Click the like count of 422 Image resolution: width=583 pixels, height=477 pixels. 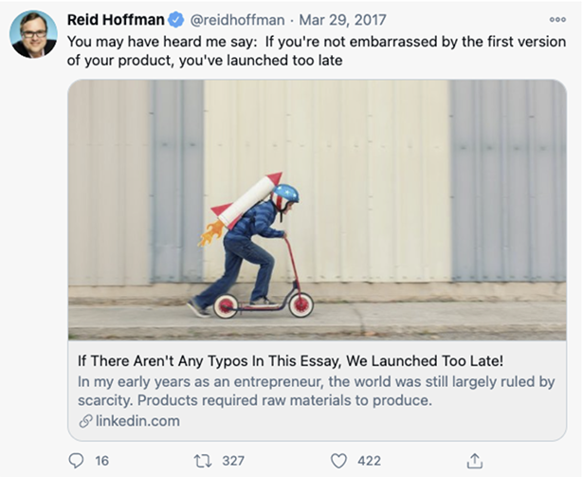[369, 461]
